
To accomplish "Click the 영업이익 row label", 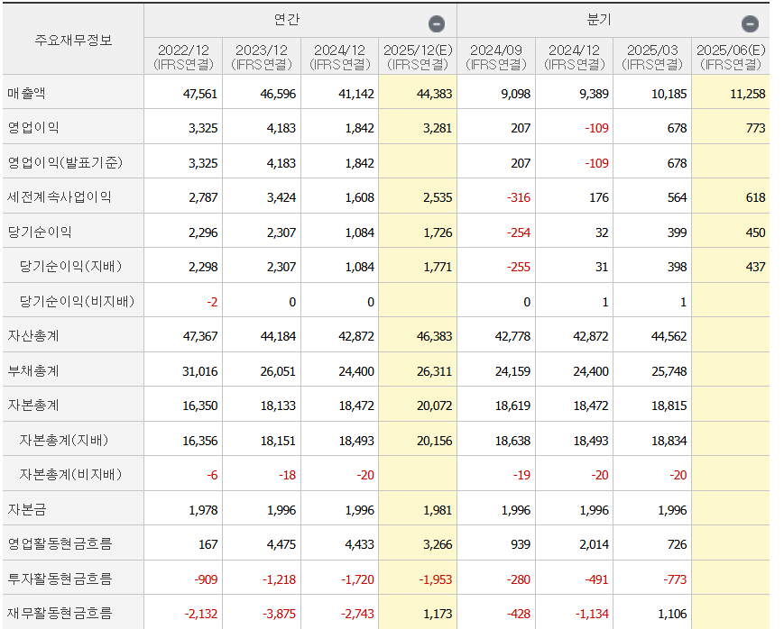I will [33, 127].
